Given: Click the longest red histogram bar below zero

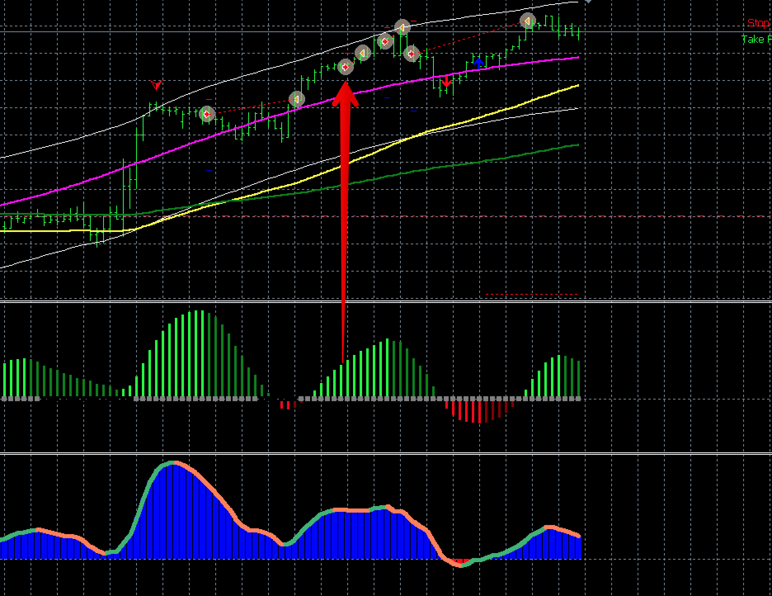Looking at the screenshot, I should click(x=479, y=412).
